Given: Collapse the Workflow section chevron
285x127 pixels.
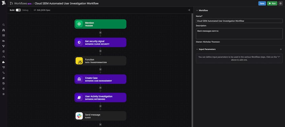Looking at the screenshot, I should (x=197, y=10).
